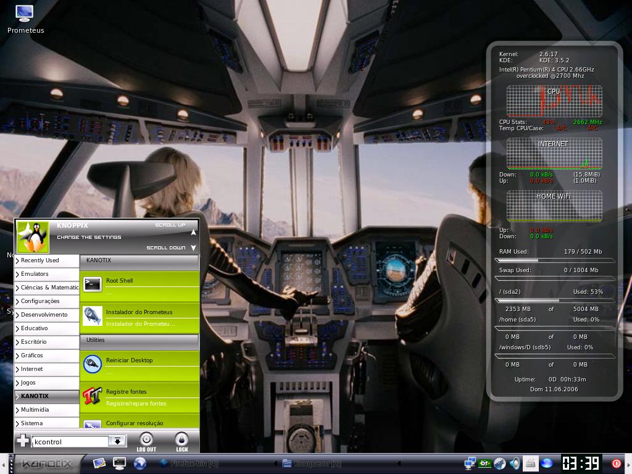The width and height of the screenshot is (632, 474).
Task: Open the 03:39 panel clock
Action: [x=581, y=464]
